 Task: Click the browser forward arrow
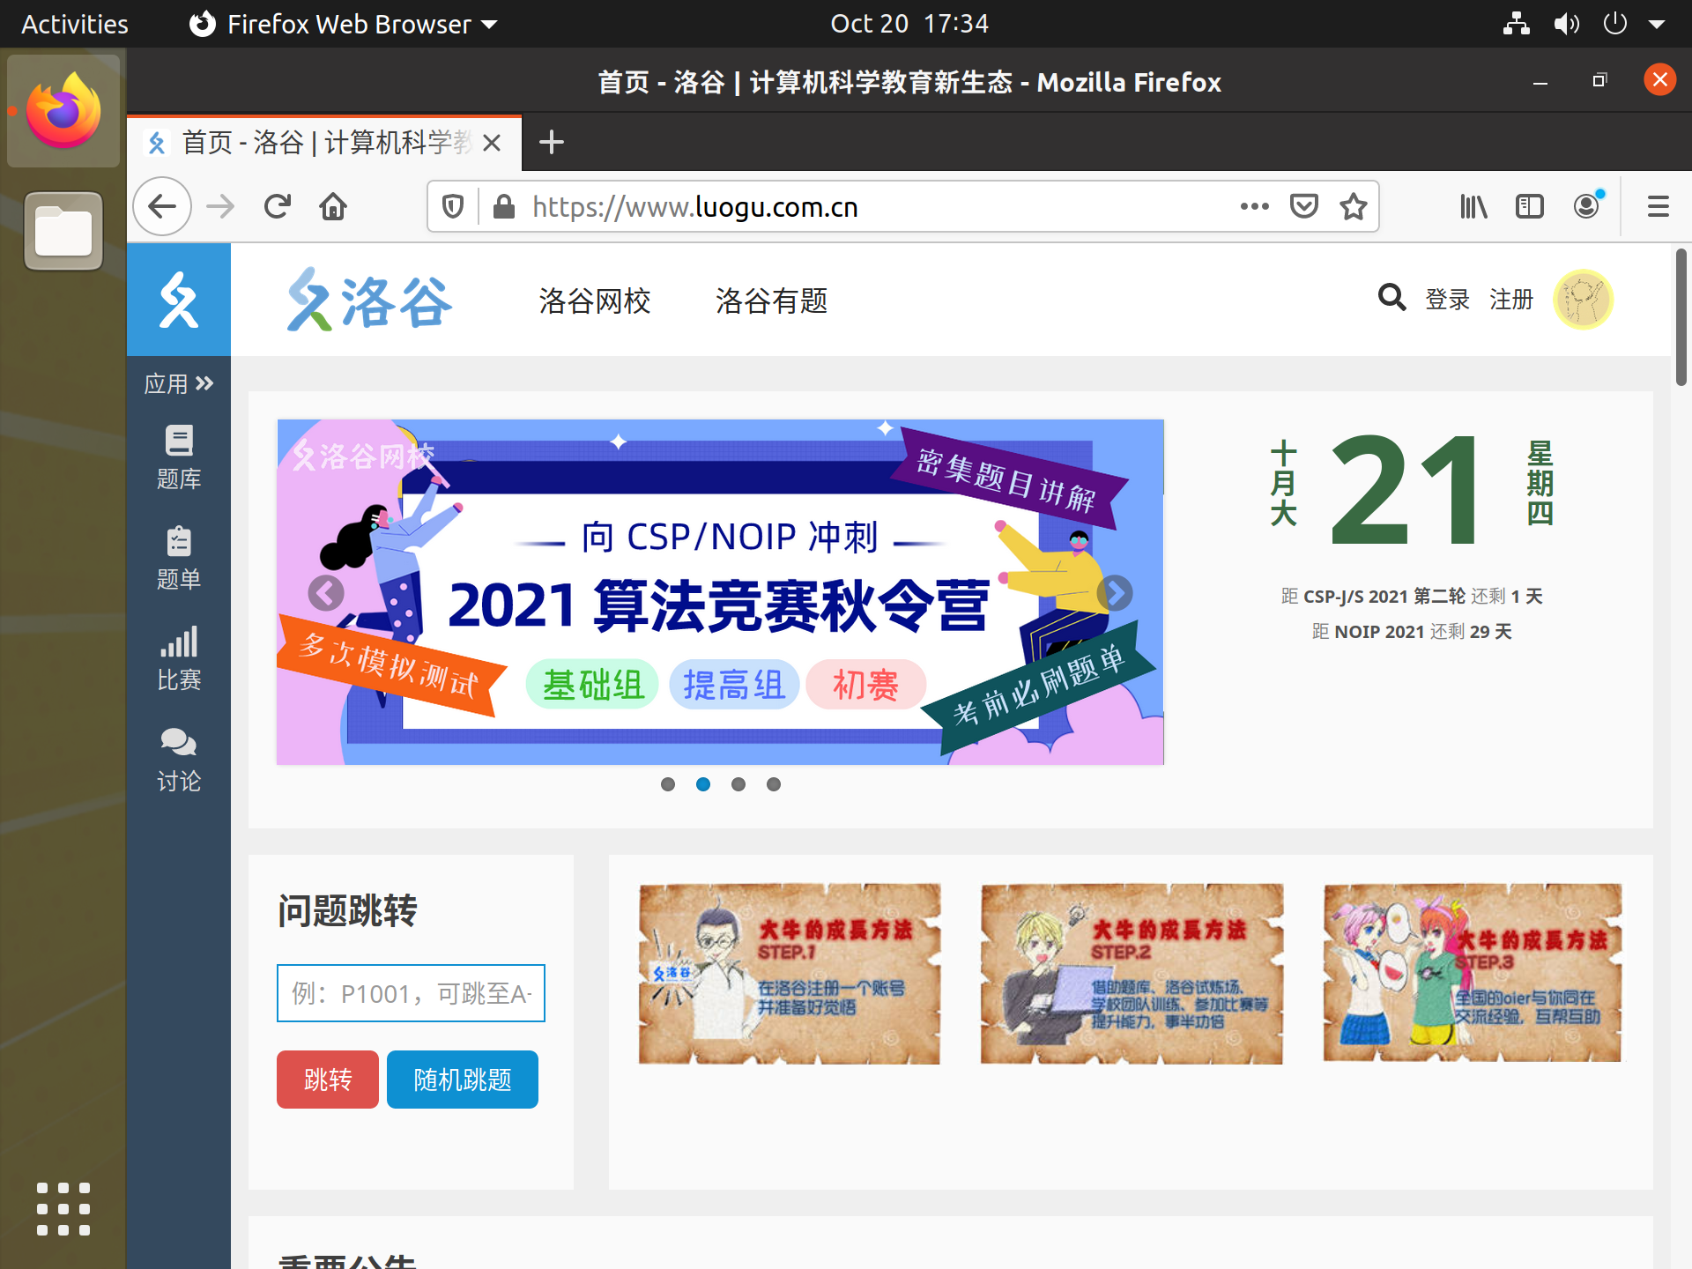[x=220, y=207]
